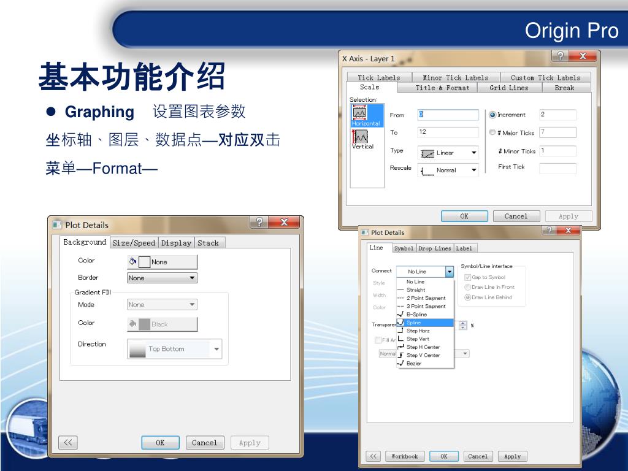This screenshot has width=628, height=471.
Task: Click the help button in left Plot Details window
Action: tap(259, 221)
